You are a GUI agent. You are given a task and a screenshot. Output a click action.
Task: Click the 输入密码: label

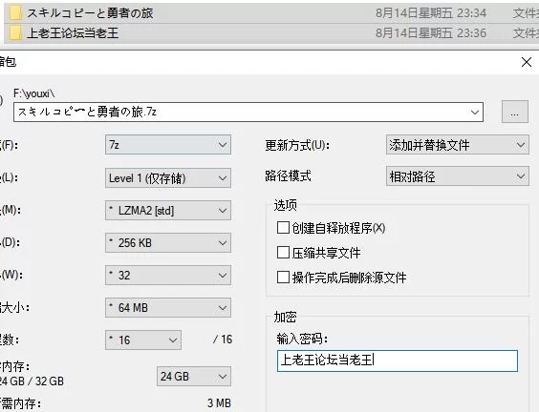302,339
